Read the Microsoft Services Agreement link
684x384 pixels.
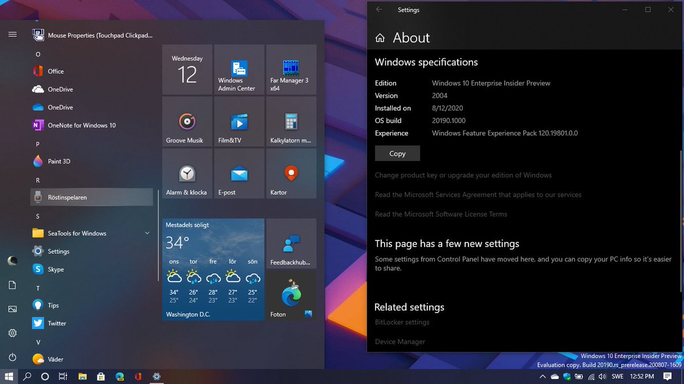pyautogui.click(x=478, y=195)
